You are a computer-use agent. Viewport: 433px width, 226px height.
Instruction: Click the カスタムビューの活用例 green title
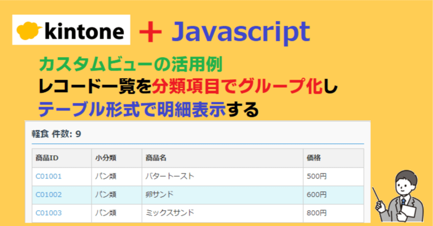click(130, 65)
